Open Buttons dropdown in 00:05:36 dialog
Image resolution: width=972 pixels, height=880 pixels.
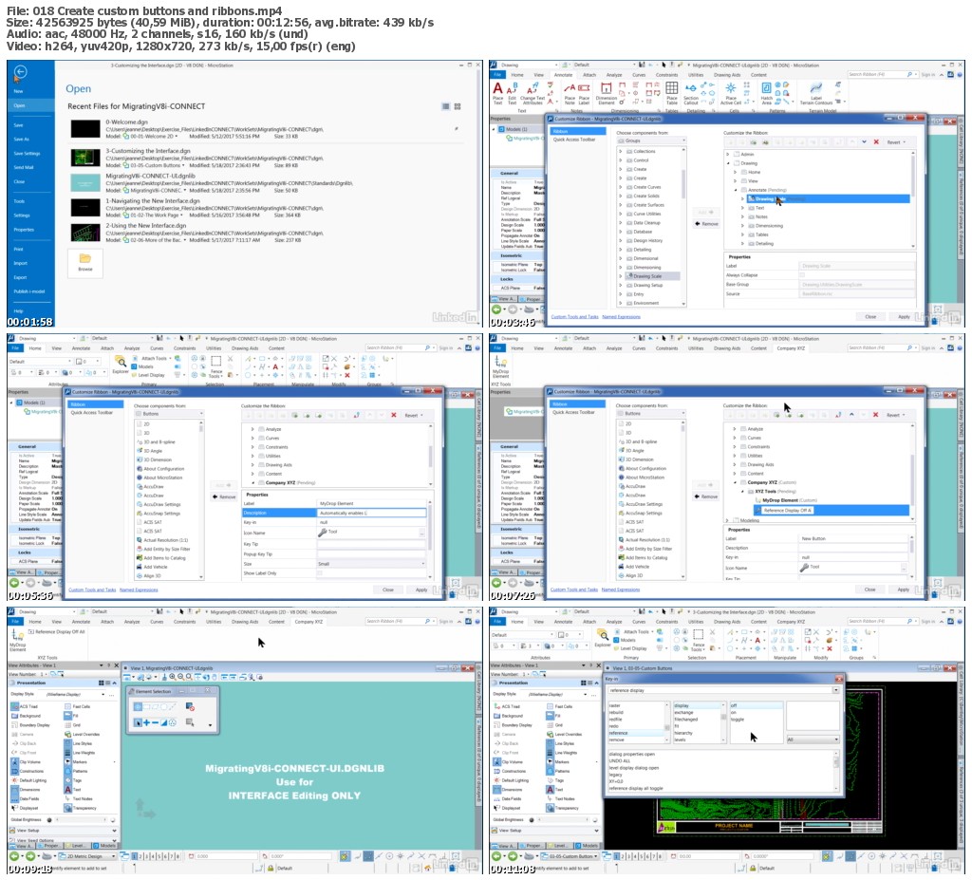point(169,414)
